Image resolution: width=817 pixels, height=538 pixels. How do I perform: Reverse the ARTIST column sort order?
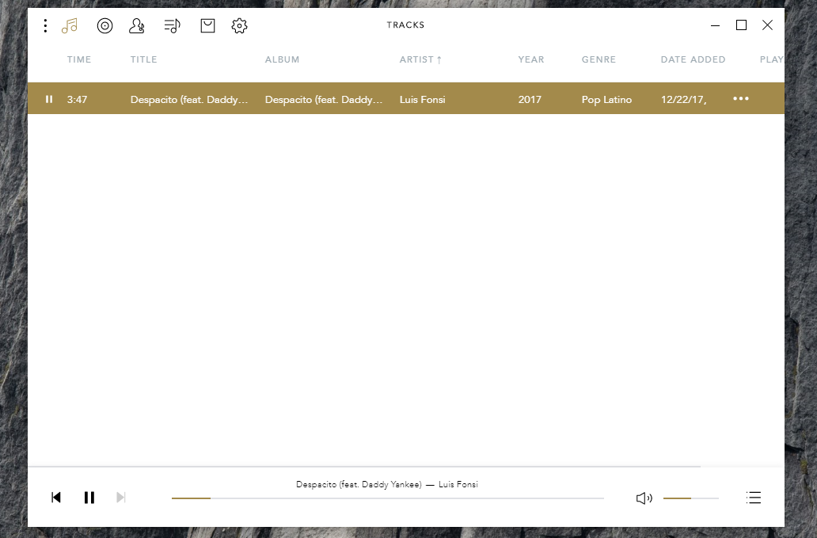[x=420, y=59]
